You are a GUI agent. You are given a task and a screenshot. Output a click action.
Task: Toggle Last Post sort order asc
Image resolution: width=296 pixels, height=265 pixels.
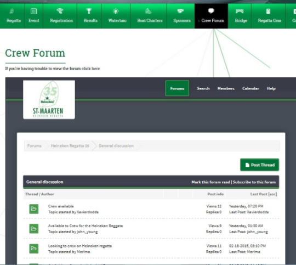(x=264, y=194)
